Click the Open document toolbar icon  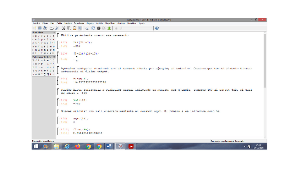pyautogui.click(x=40, y=28)
